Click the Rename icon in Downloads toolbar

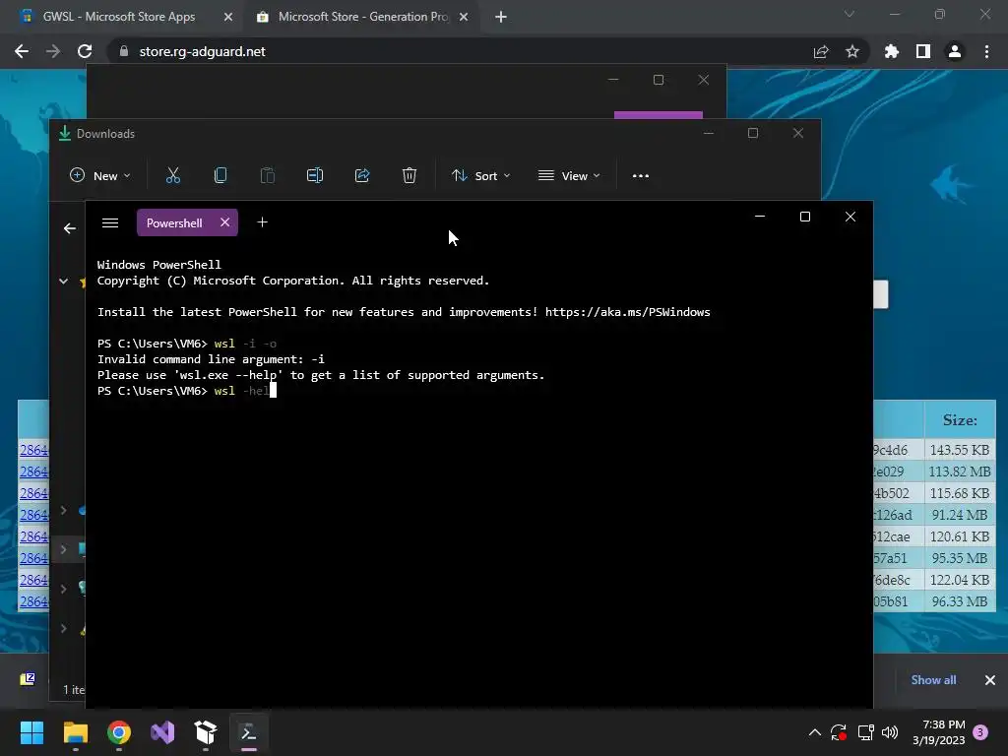tap(315, 175)
